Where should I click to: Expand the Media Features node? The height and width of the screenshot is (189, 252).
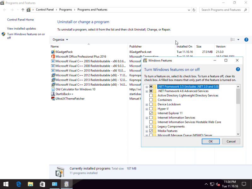(x=147, y=131)
